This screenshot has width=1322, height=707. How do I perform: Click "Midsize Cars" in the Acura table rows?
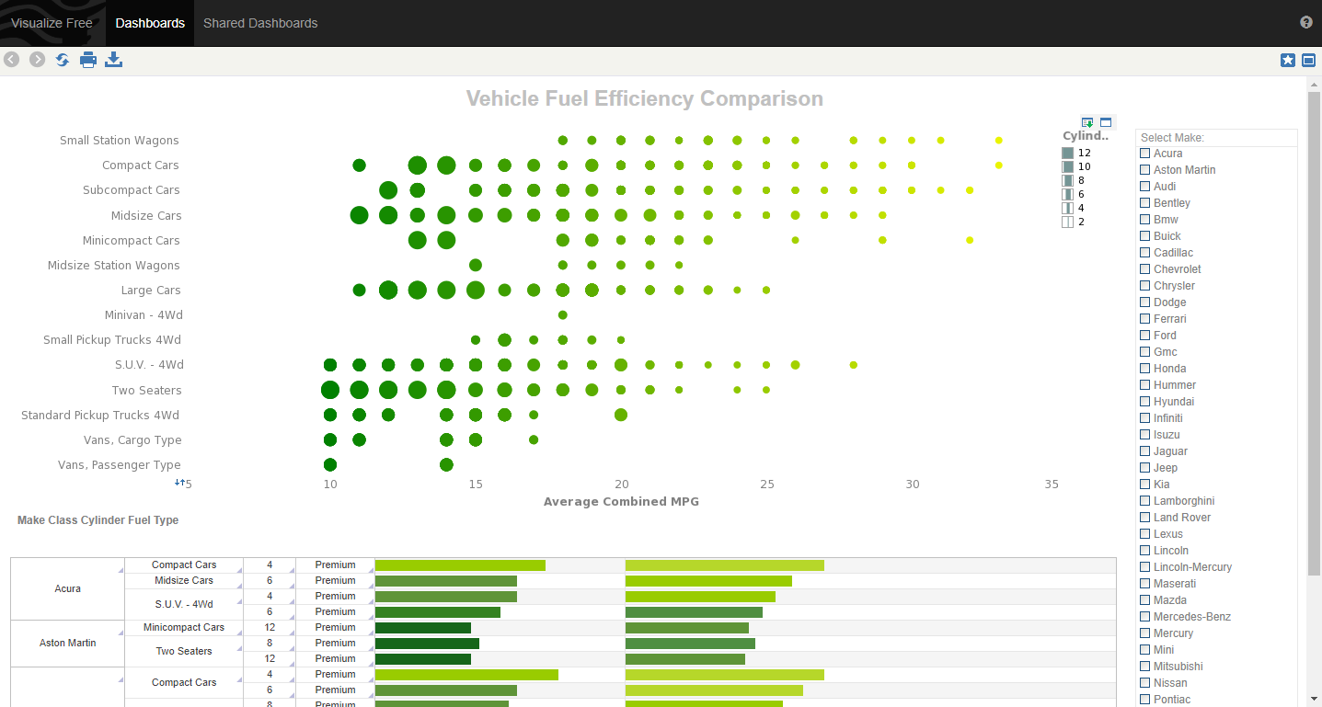[184, 581]
